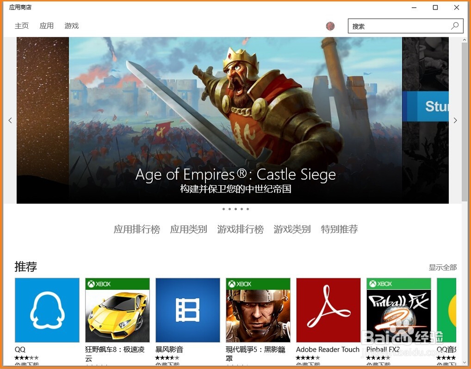The height and width of the screenshot is (369, 471).
Task: Open the QQ app tile
Action: [47, 310]
